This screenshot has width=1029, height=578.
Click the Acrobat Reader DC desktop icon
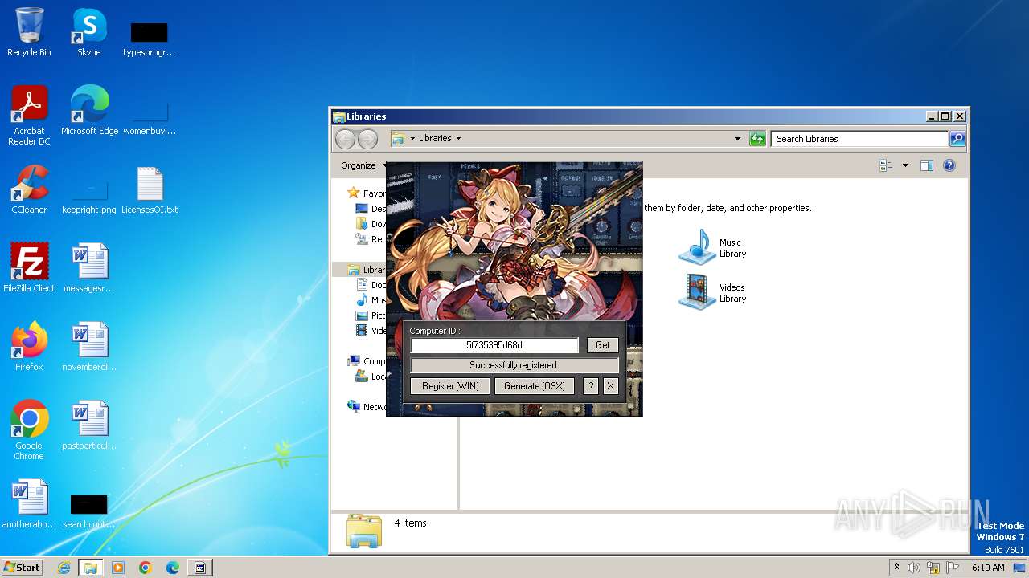29,116
